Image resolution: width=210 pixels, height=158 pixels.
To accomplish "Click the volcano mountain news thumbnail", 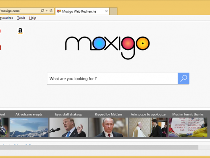I will (29, 127).
